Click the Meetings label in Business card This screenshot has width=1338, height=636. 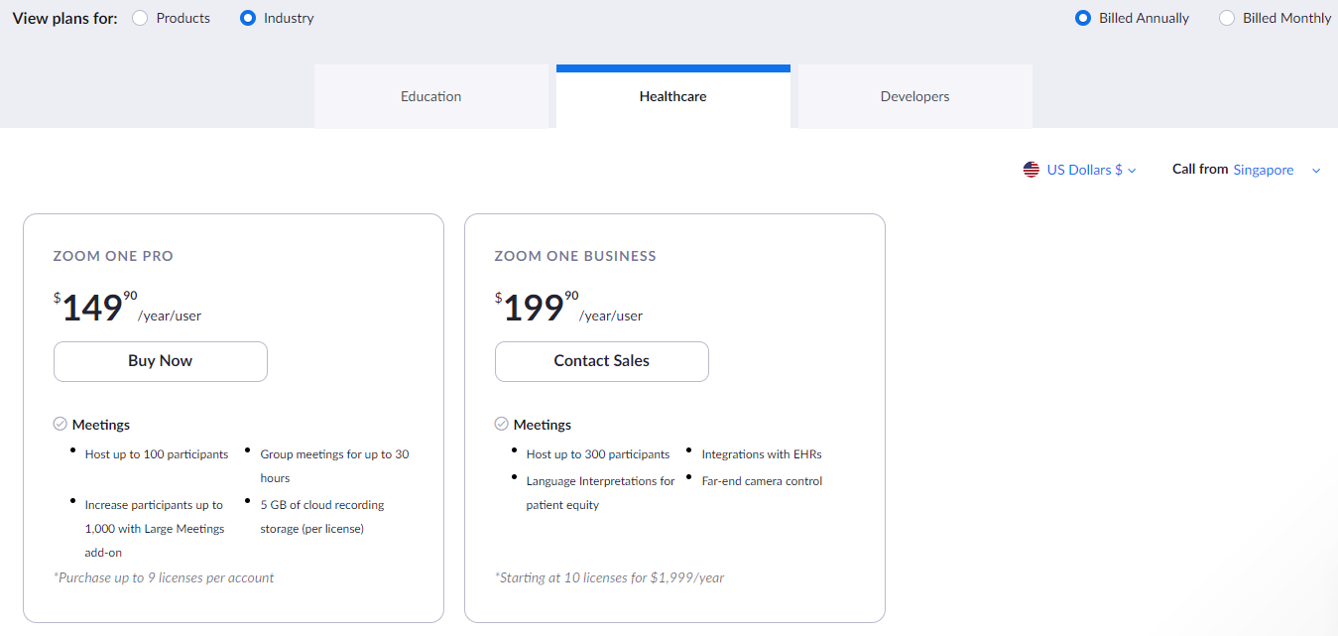point(543,425)
